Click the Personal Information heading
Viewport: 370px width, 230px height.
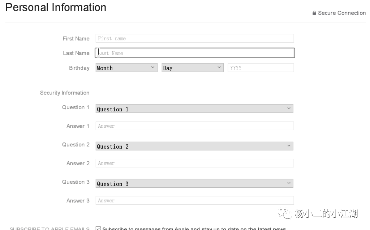coord(56,8)
